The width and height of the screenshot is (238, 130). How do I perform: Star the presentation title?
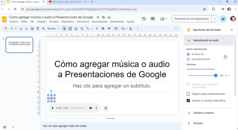pos(98,17)
